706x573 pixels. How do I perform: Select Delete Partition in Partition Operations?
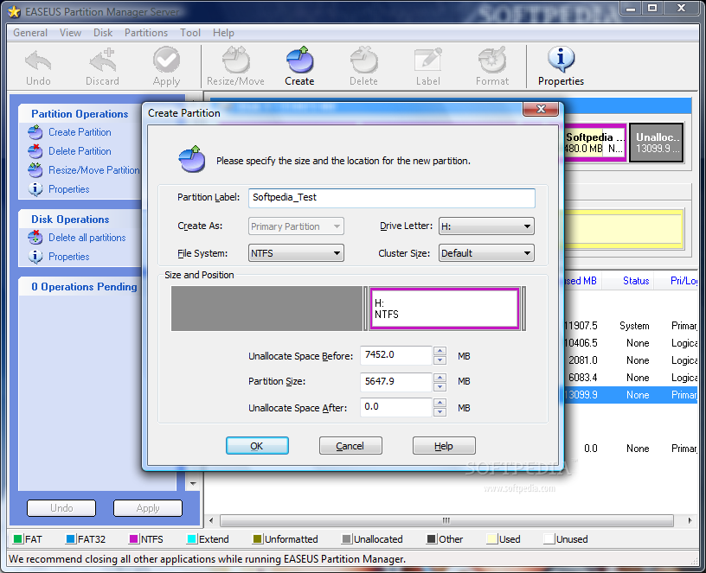pyautogui.click(x=79, y=150)
